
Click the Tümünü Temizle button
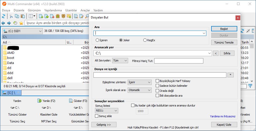[224, 42]
